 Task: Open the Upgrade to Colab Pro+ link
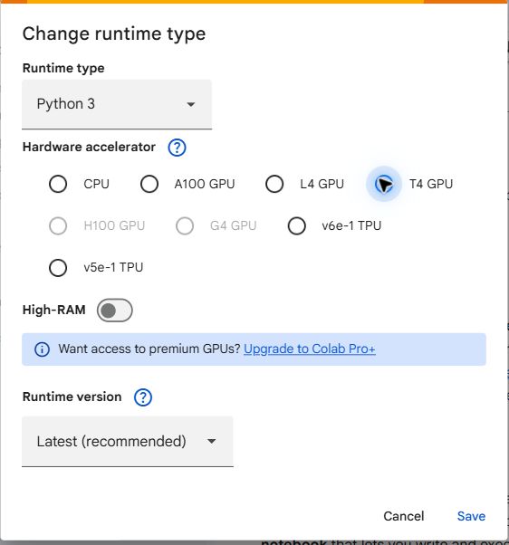click(310, 349)
